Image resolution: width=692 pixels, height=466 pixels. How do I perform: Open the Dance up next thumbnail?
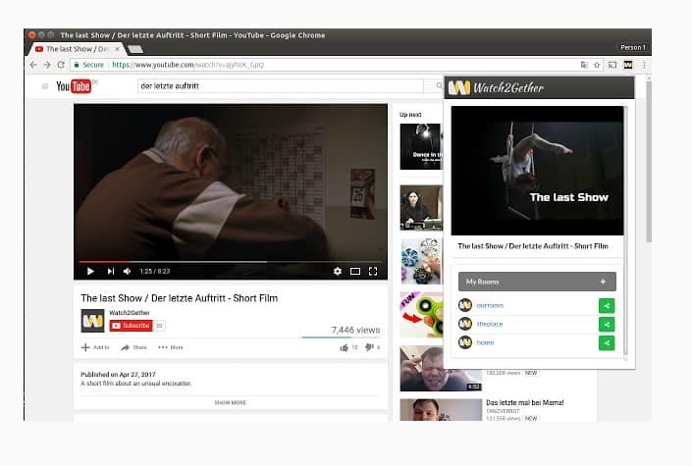pyautogui.click(x=421, y=146)
